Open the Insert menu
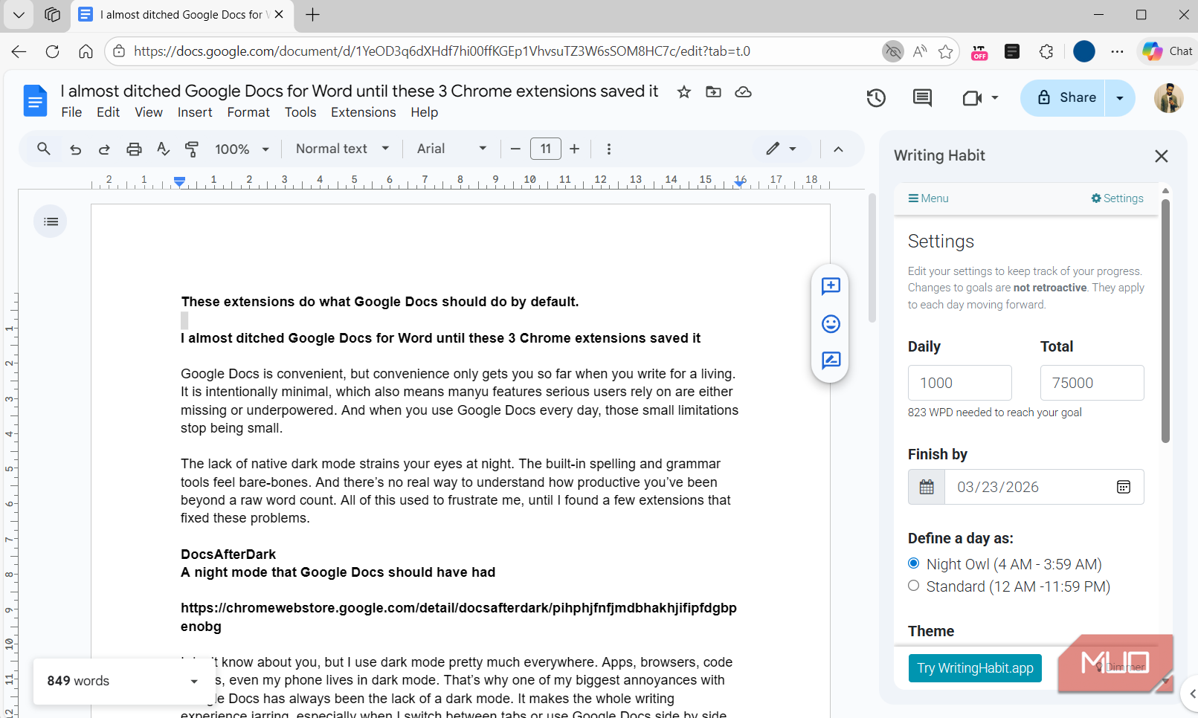Viewport: 1198px width, 718px height. pyautogui.click(x=195, y=112)
